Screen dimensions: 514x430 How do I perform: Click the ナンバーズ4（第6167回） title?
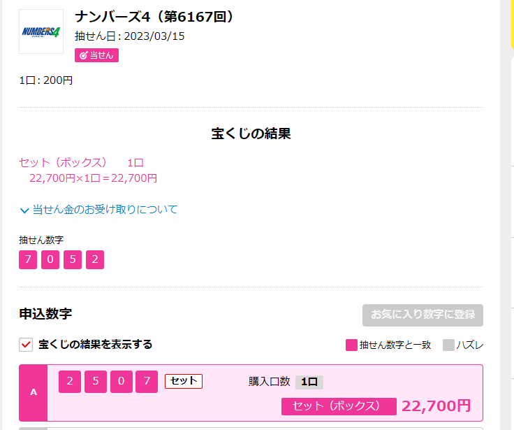coord(155,17)
